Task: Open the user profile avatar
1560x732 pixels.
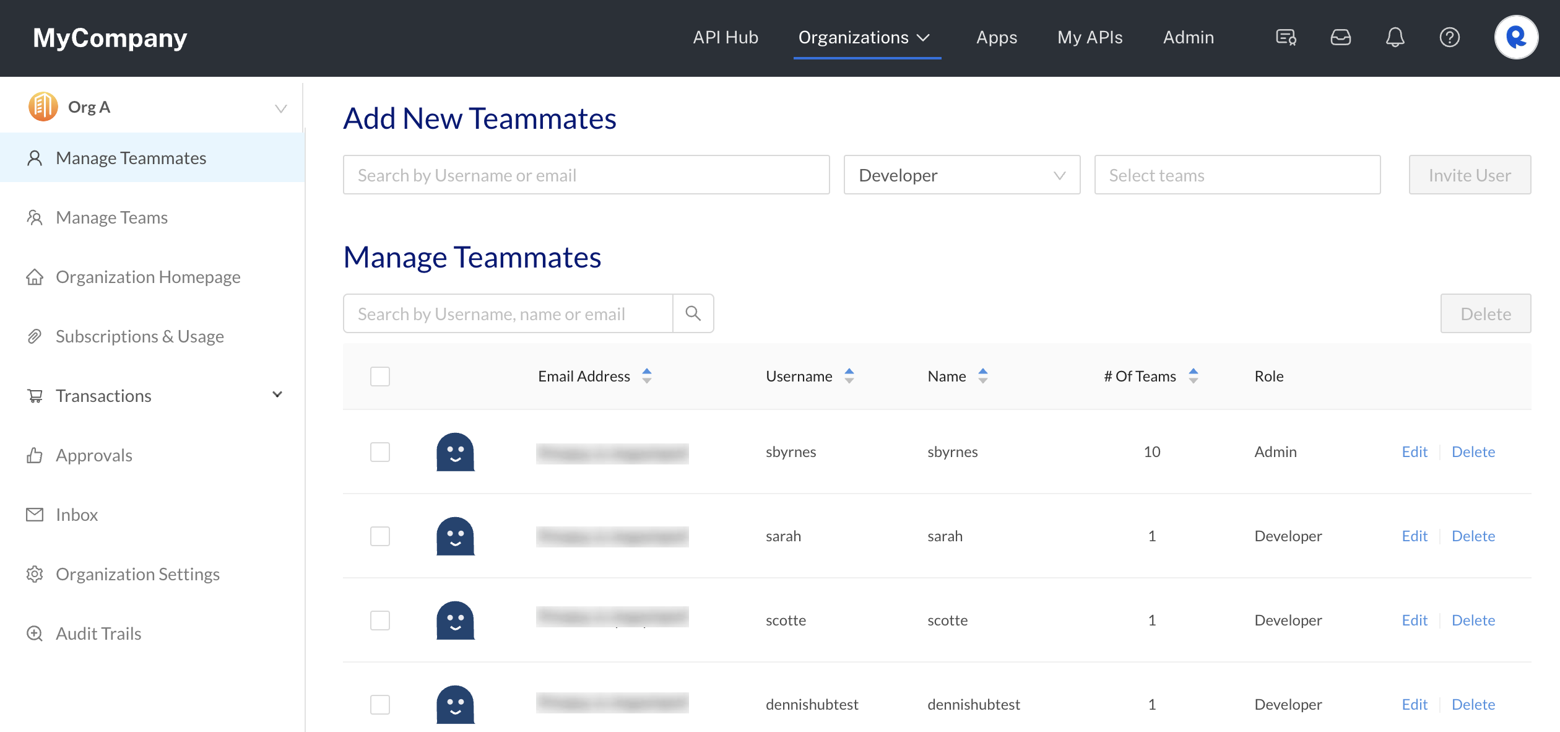Action: pos(1516,37)
